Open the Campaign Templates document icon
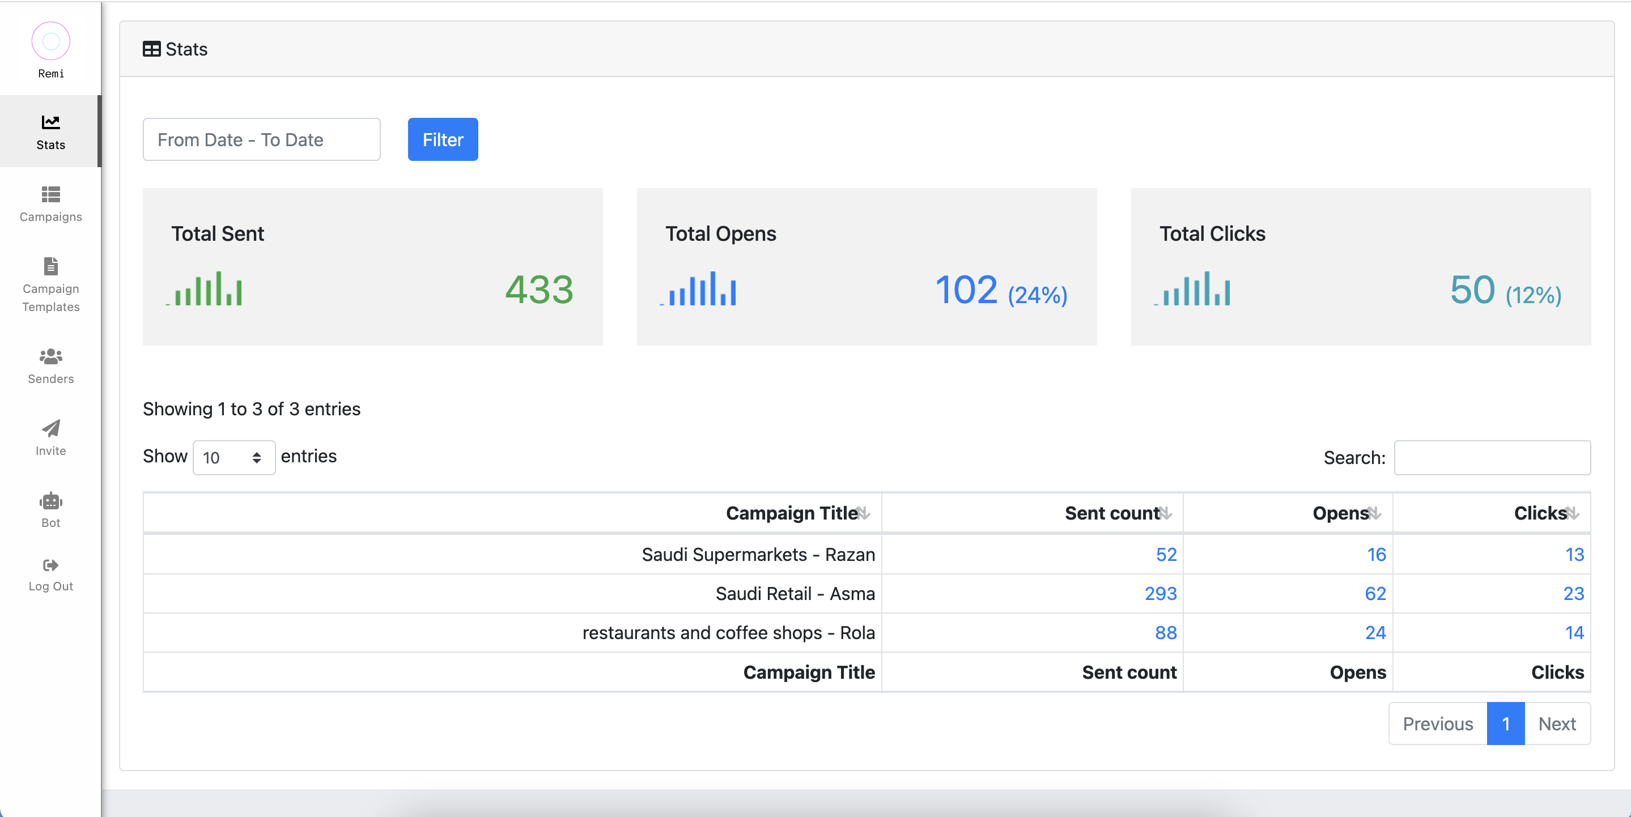Viewport: 1631px width, 817px height. pyautogui.click(x=50, y=266)
